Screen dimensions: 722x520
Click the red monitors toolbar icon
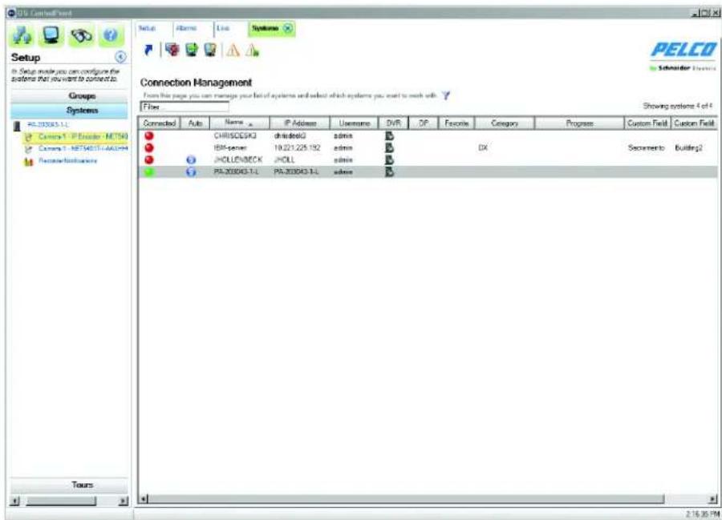[172, 50]
